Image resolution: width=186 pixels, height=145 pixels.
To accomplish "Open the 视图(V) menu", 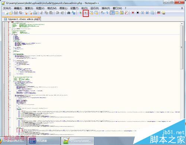I will (x=40, y=8).
